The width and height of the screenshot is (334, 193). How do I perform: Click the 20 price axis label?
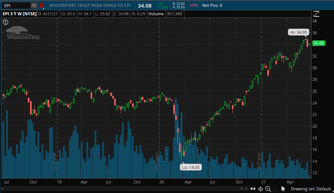pos(315,126)
